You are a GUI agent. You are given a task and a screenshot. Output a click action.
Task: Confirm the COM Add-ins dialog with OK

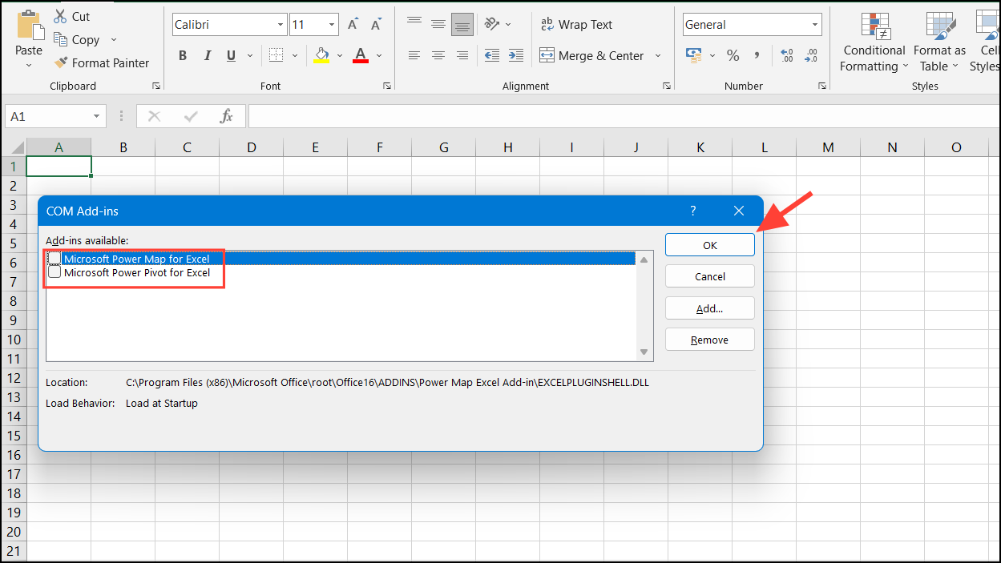[x=710, y=245]
